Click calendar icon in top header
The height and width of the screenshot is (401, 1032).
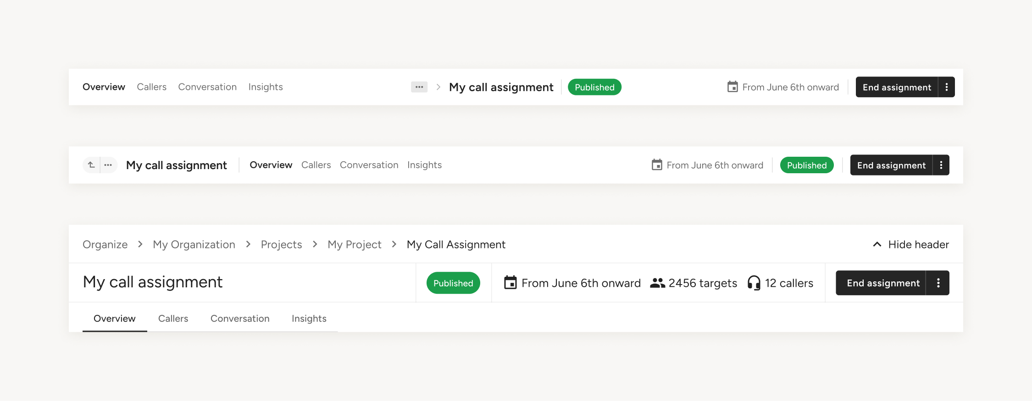[732, 87]
